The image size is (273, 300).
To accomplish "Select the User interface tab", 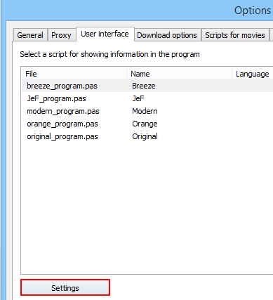I will click(105, 34).
